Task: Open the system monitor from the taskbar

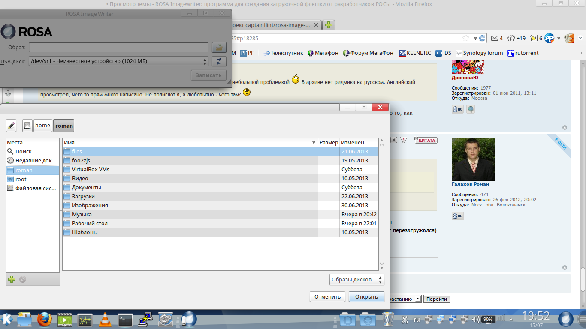Action: [x=85, y=320]
